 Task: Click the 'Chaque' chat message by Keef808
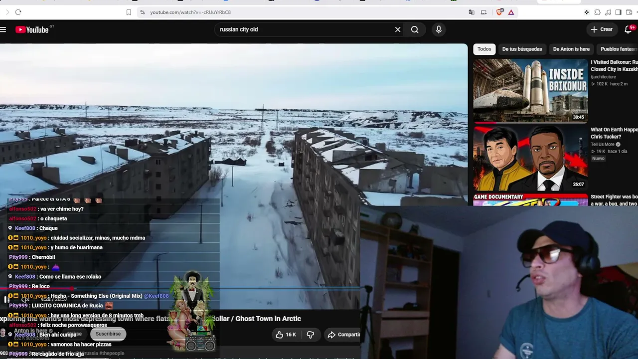pyautogui.click(x=33, y=228)
